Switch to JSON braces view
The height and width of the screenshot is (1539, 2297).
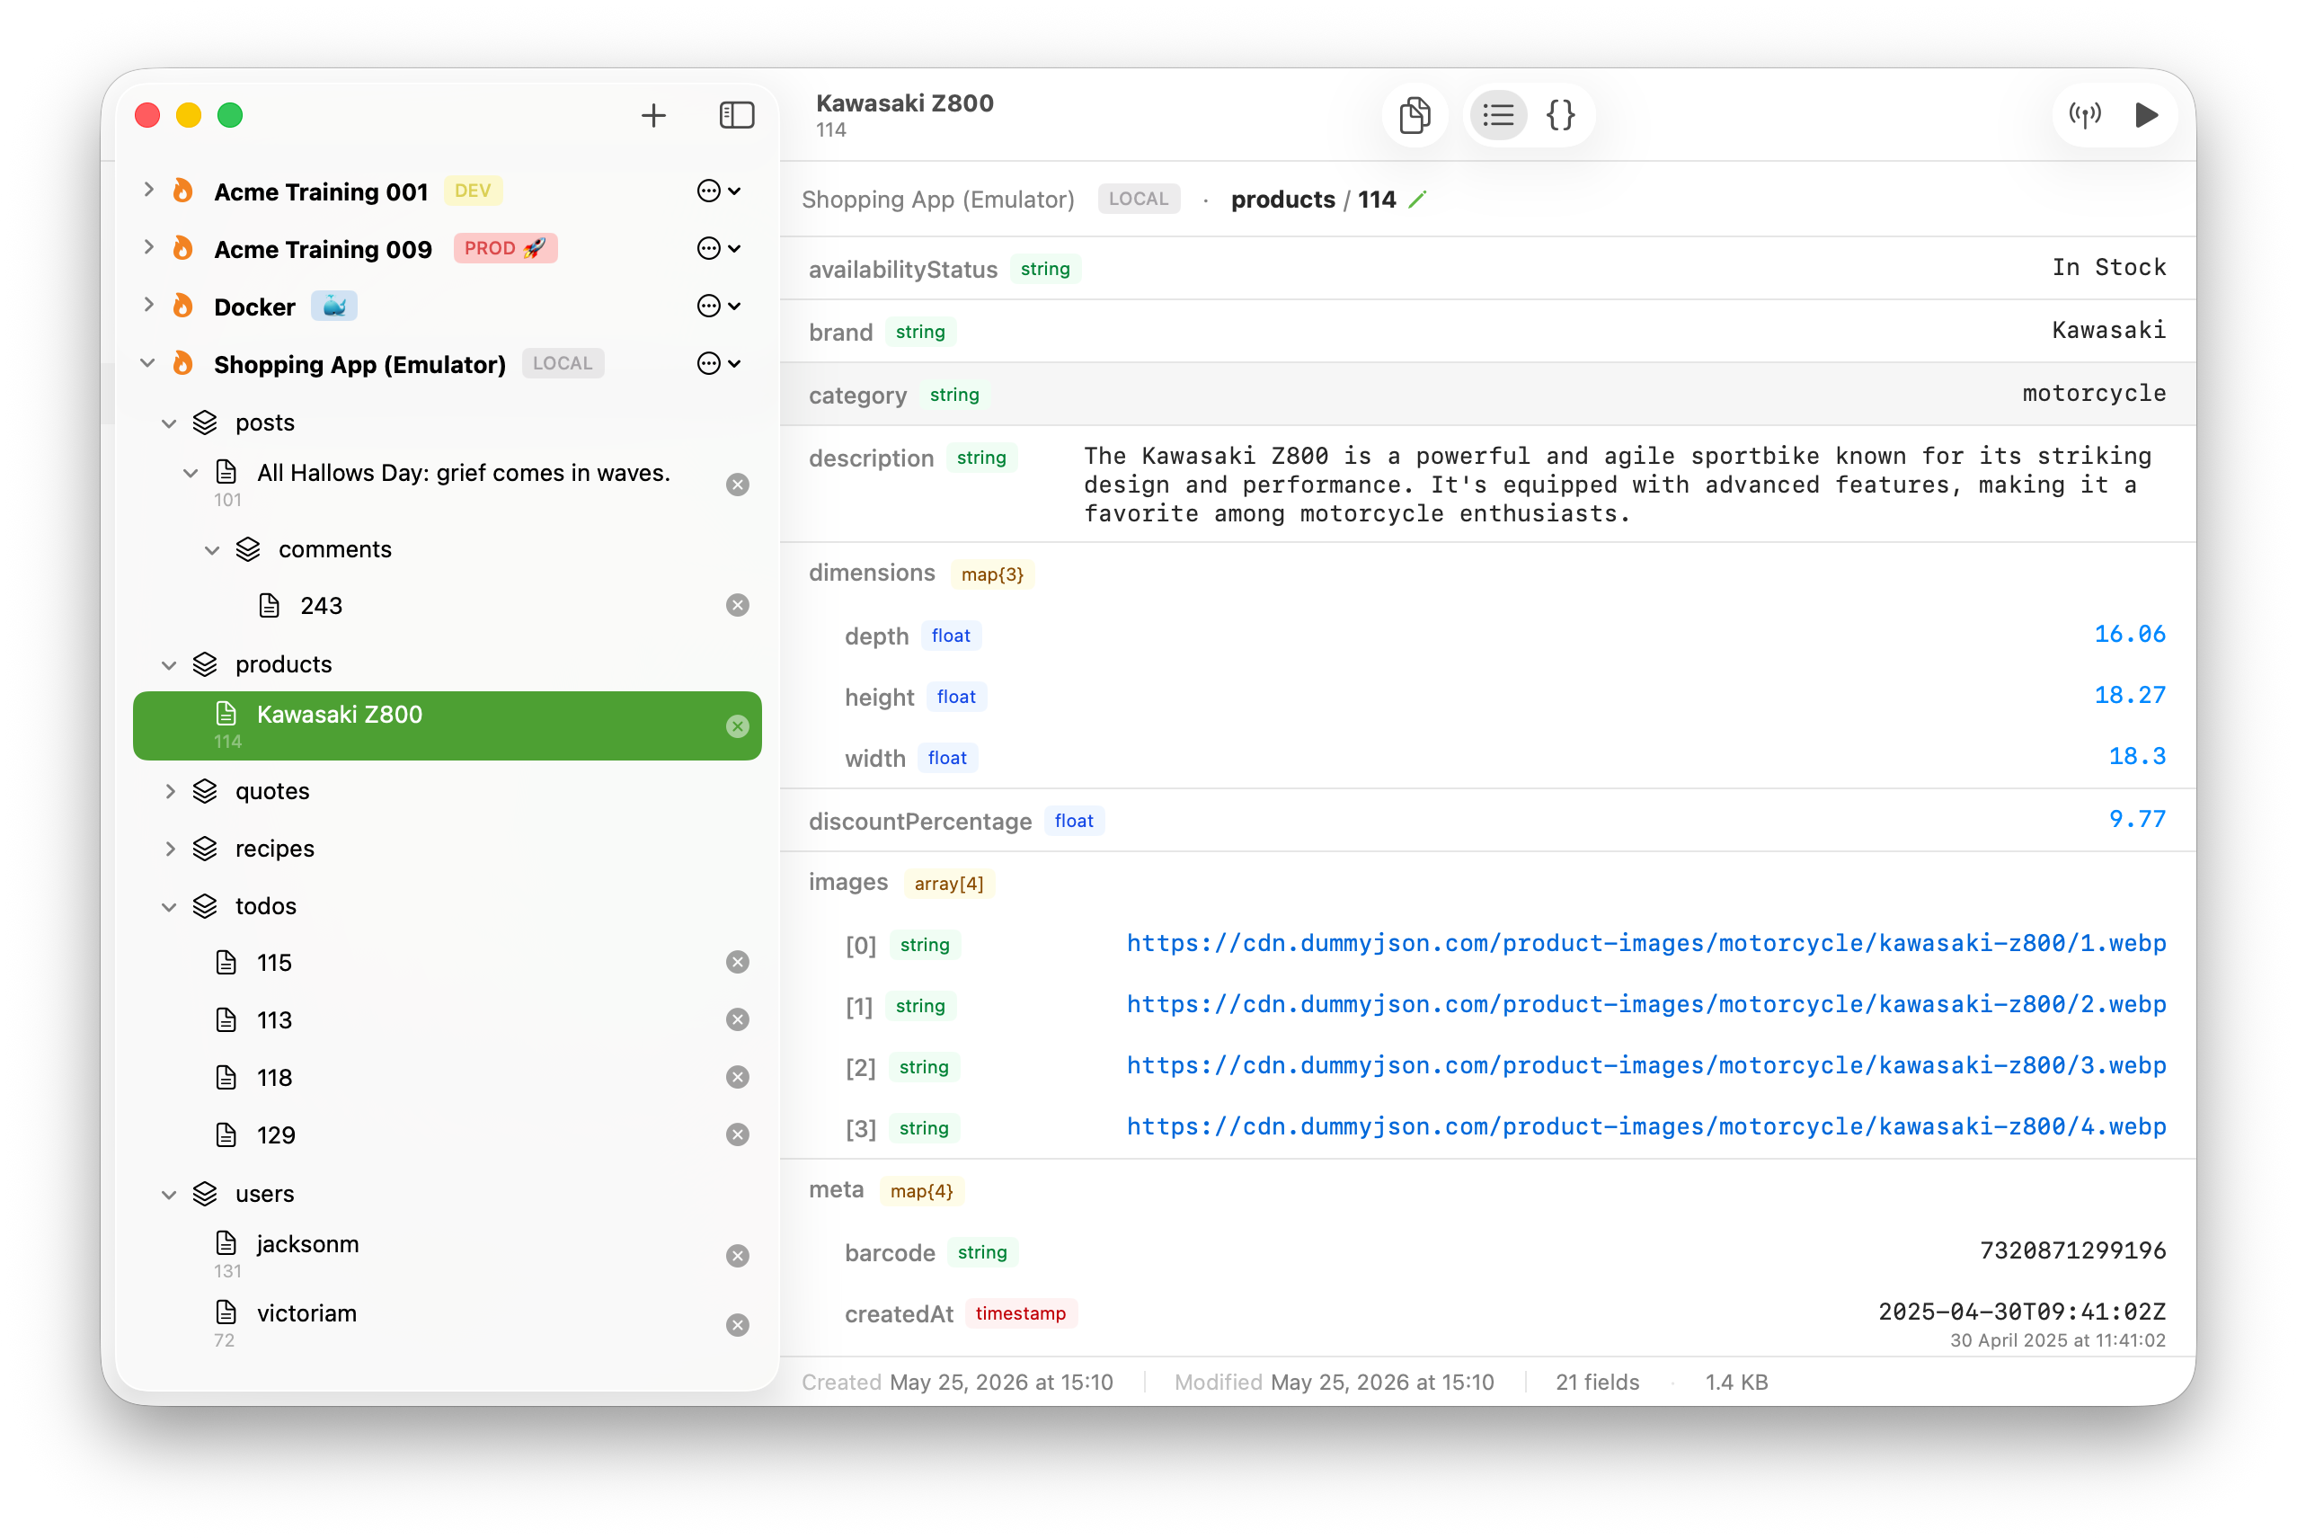[x=1560, y=116]
